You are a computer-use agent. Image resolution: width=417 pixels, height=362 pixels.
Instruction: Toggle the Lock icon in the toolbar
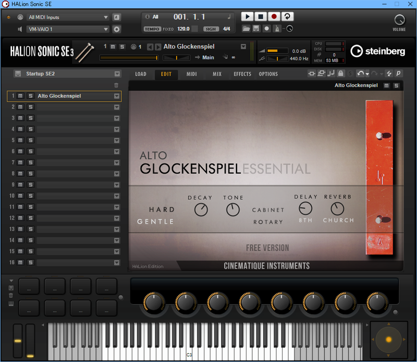[341, 74]
